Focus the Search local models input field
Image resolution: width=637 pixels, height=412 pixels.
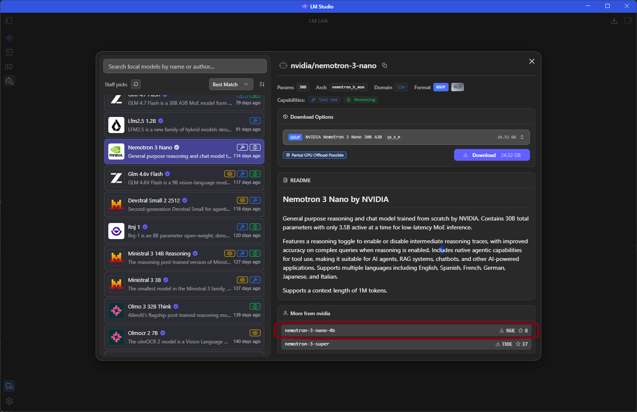185,66
